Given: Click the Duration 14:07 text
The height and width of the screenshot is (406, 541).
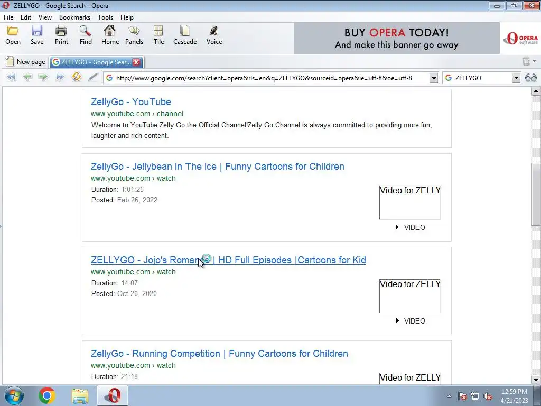Looking at the screenshot, I should (x=115, y=283).
